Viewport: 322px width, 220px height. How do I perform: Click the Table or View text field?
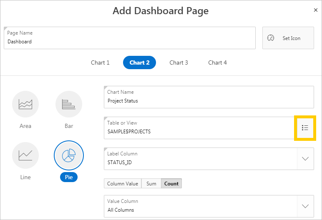click(x=200, y=128)
